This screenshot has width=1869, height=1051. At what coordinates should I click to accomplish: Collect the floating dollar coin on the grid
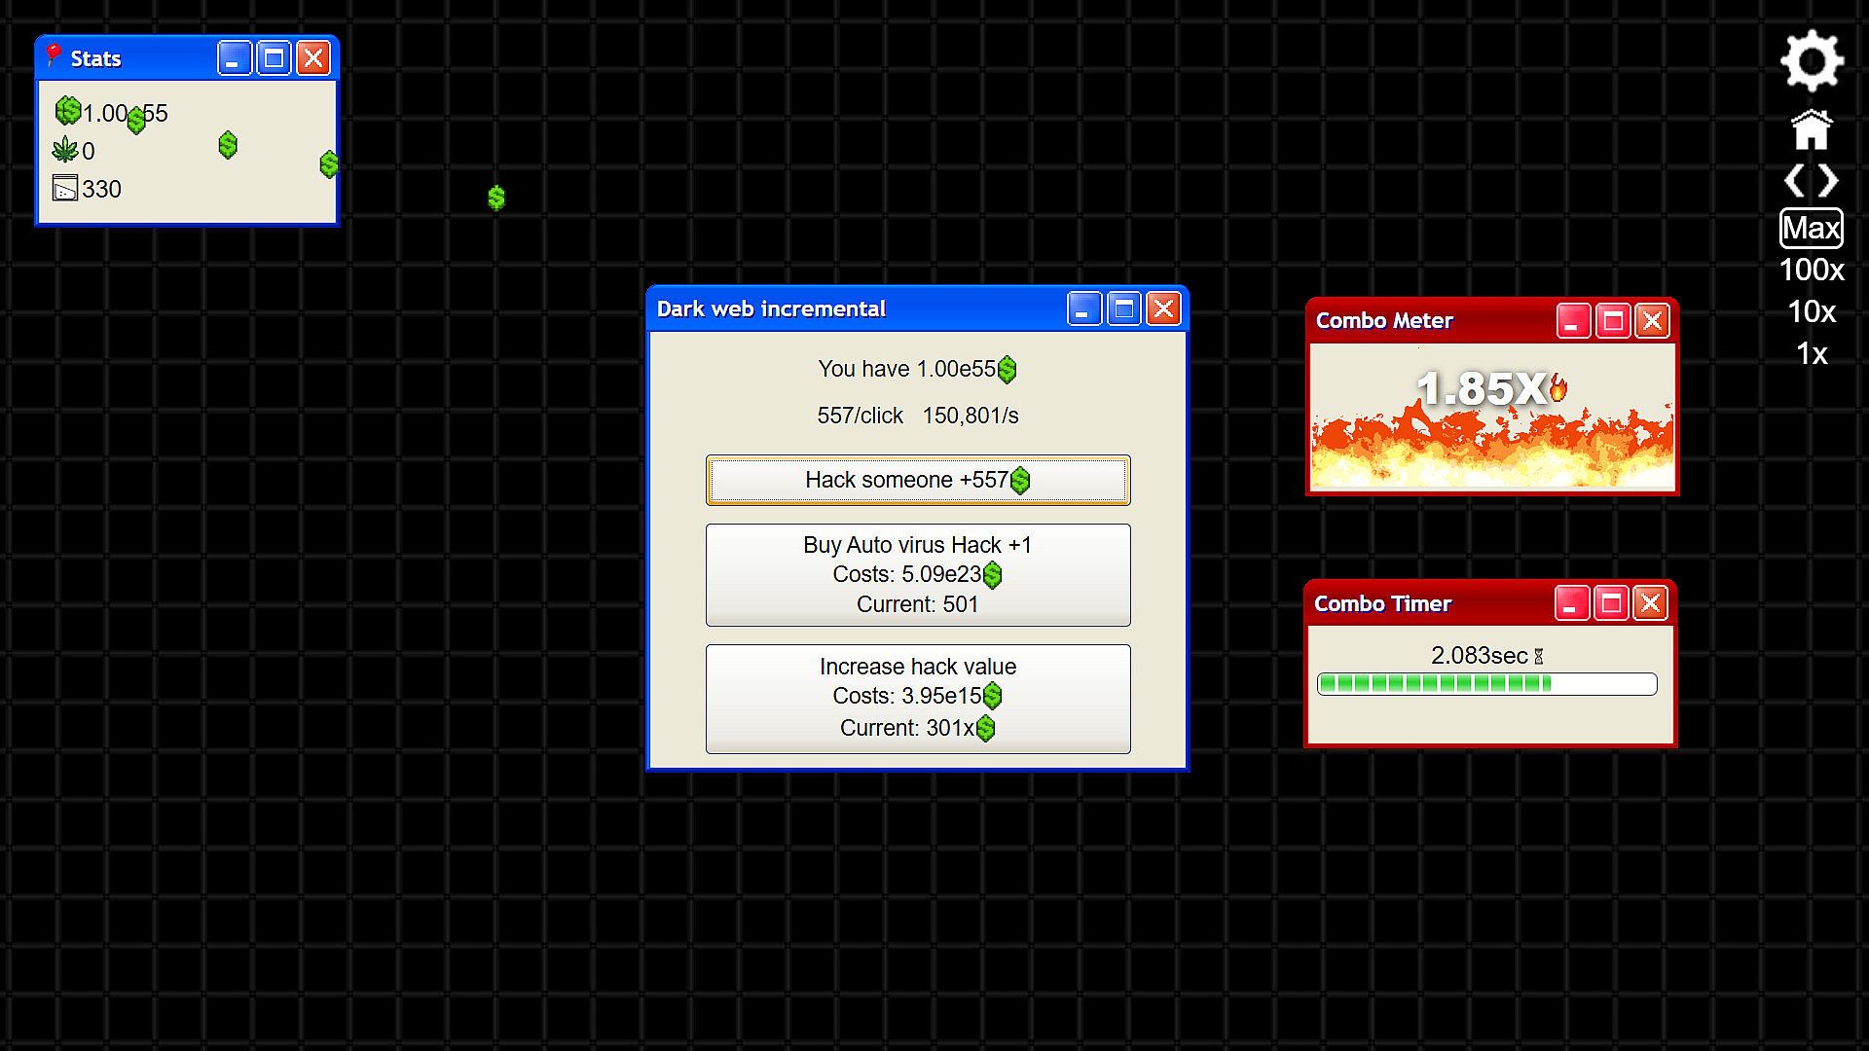tap(496, 199)
